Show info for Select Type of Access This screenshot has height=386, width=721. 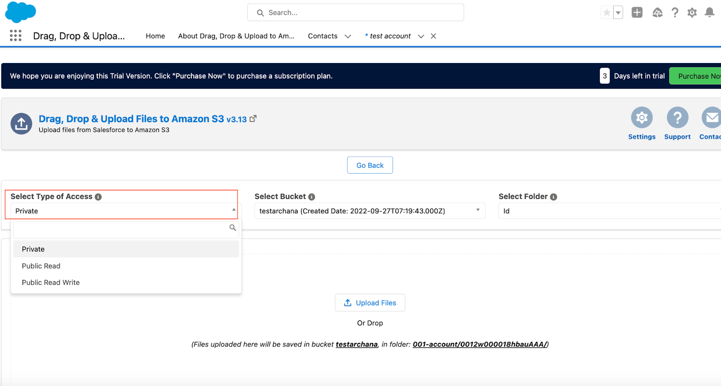point(98,197)
